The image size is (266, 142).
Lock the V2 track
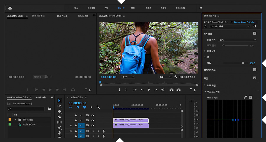pyautogui.click(x=76, y=120)
